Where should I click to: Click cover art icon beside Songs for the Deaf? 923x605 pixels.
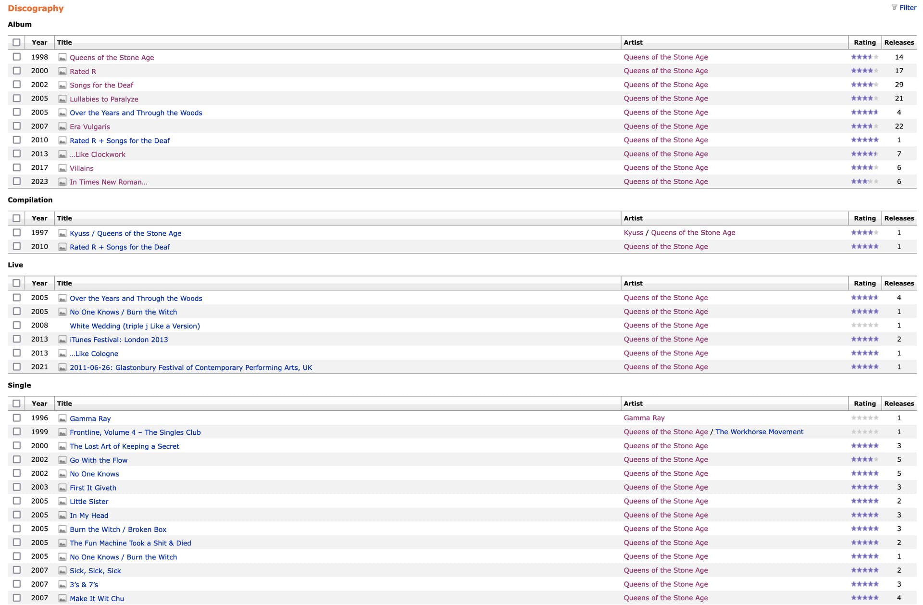62,85
